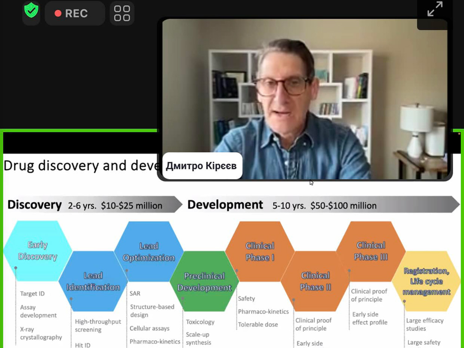Tap the fullscreen expand arrows icon
This screenshot has height=348, width=464.
click(434, 10)
